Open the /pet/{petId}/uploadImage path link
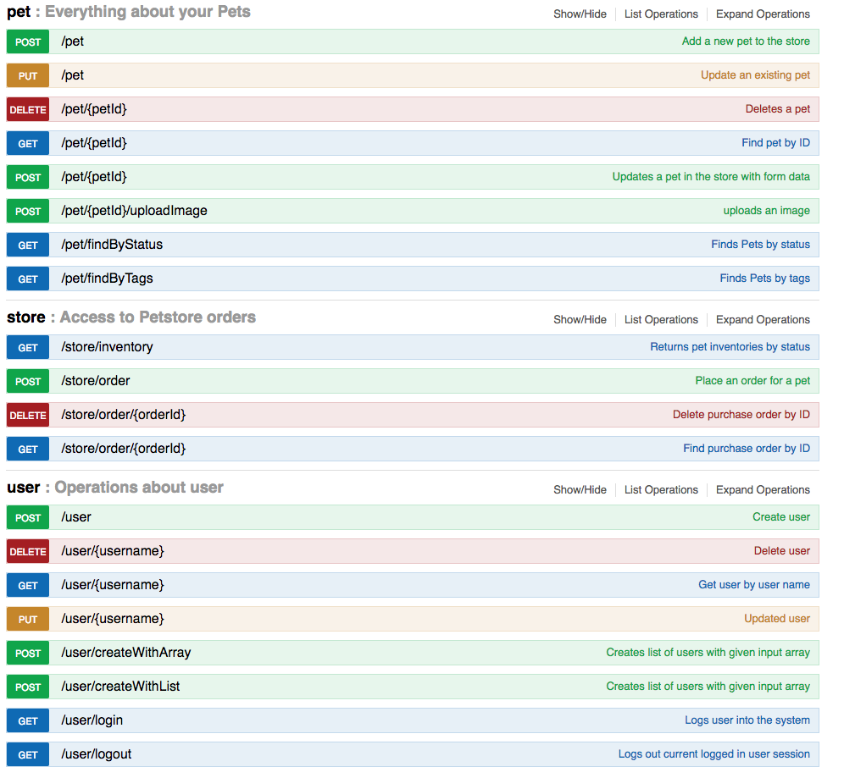 [x=134, y=211]
